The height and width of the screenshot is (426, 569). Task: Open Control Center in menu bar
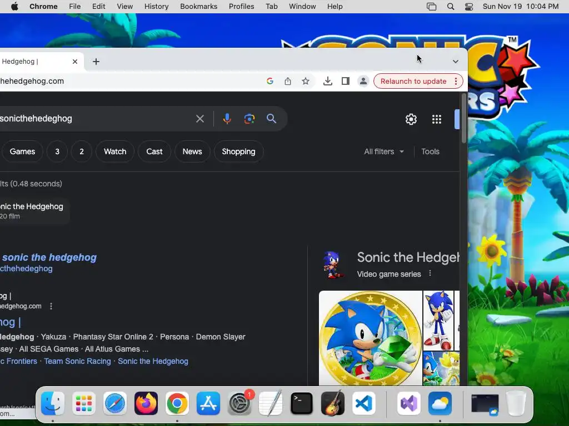coord(469,7)
